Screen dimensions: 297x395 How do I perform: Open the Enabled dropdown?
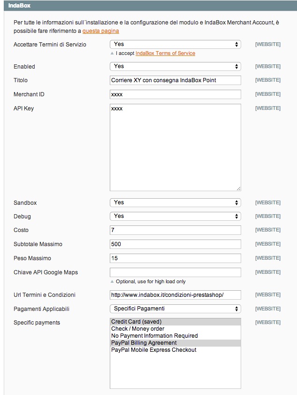click(x=175, y=66)
